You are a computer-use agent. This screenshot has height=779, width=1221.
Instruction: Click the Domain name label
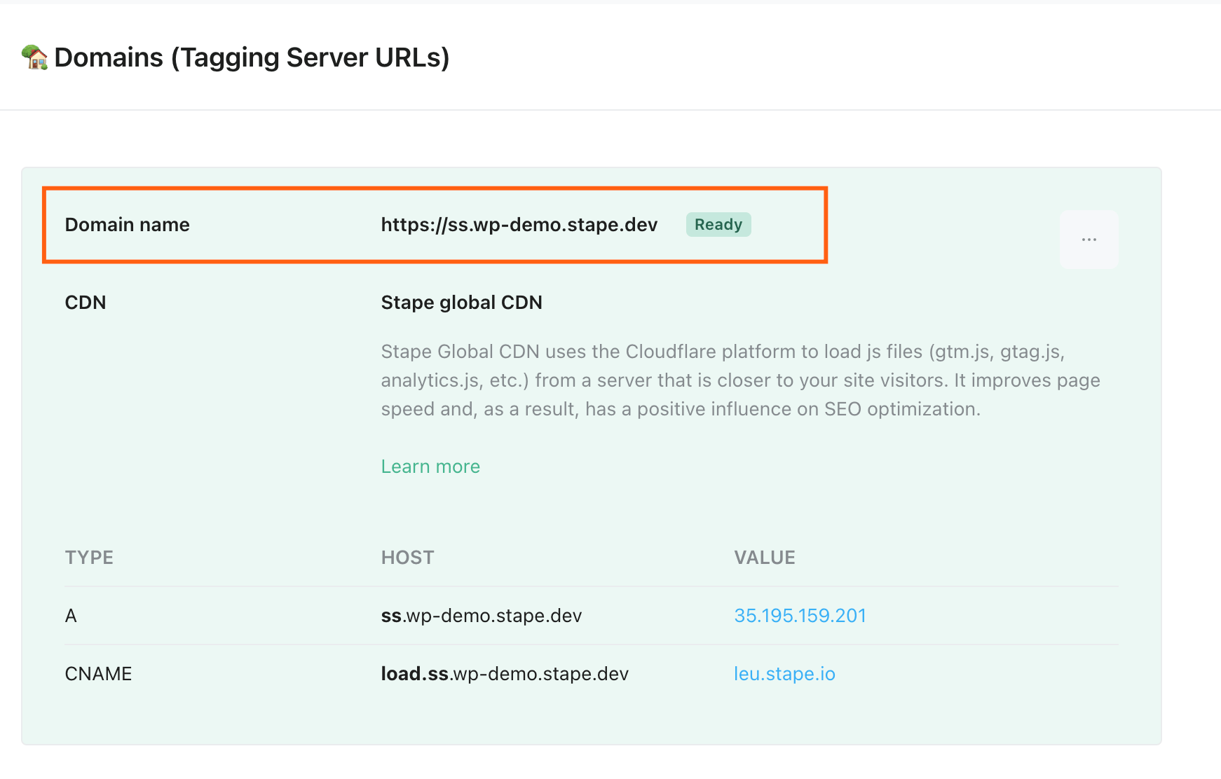128,225
